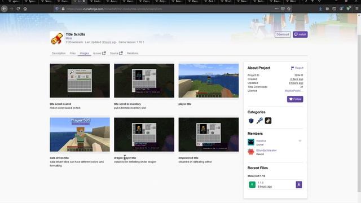Open the library icon in toolbar
361x203 pixels.
(x=327, y=9)
